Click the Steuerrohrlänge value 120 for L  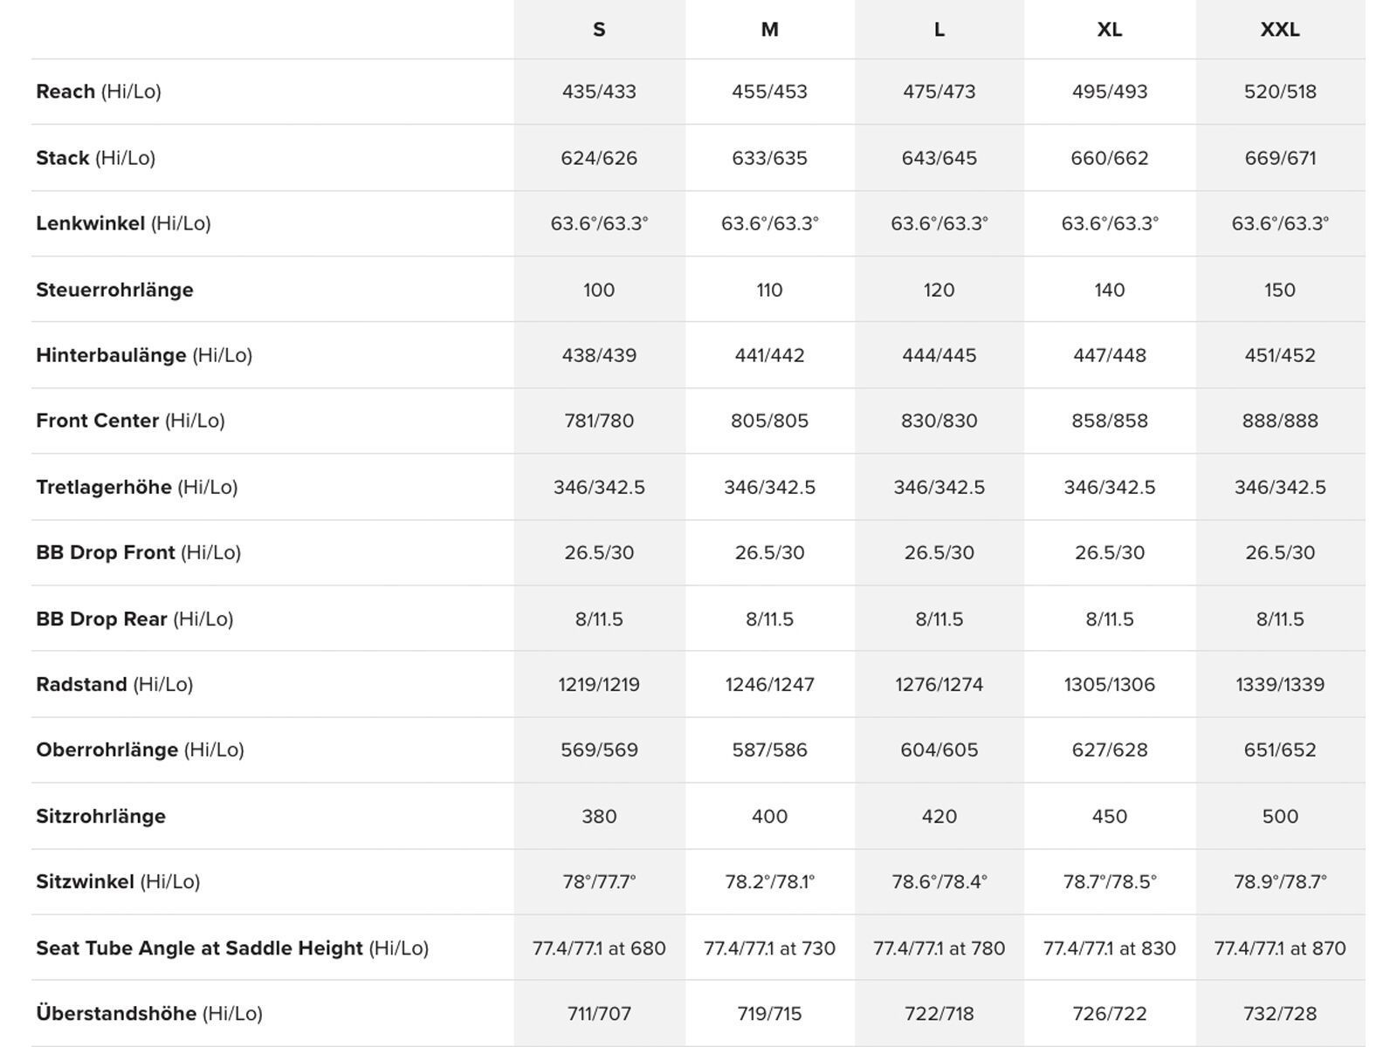[x=939, y=290]
